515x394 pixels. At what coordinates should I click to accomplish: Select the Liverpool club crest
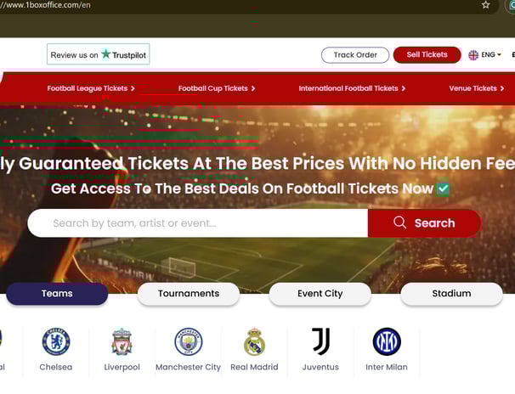122,341
